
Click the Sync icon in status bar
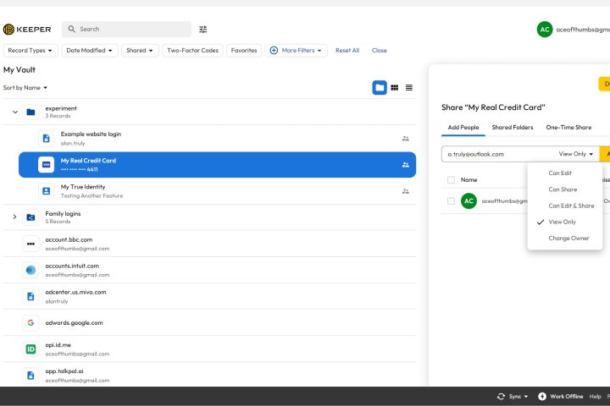click(x=502, y=396)
